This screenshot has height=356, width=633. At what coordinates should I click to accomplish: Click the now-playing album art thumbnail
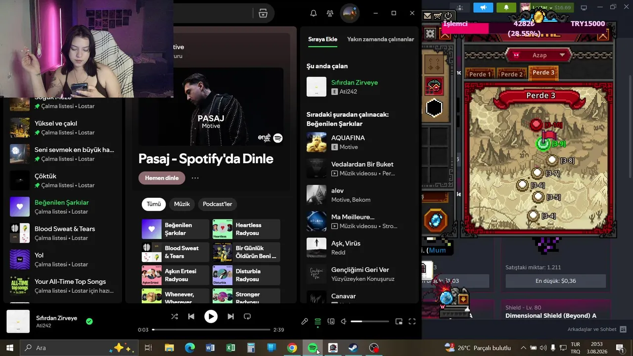(18, 321)
